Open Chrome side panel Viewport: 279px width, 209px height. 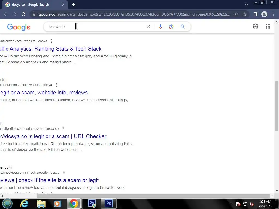(256, 14)
